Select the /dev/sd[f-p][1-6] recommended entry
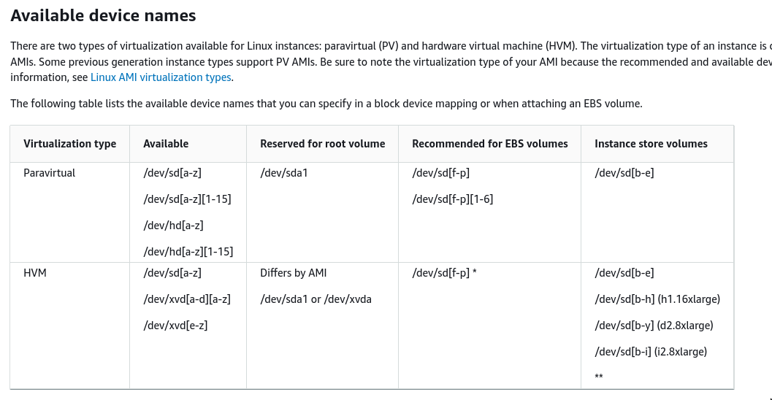The width and height of the screenshot is (772, 400). click(x=452, y=199)
